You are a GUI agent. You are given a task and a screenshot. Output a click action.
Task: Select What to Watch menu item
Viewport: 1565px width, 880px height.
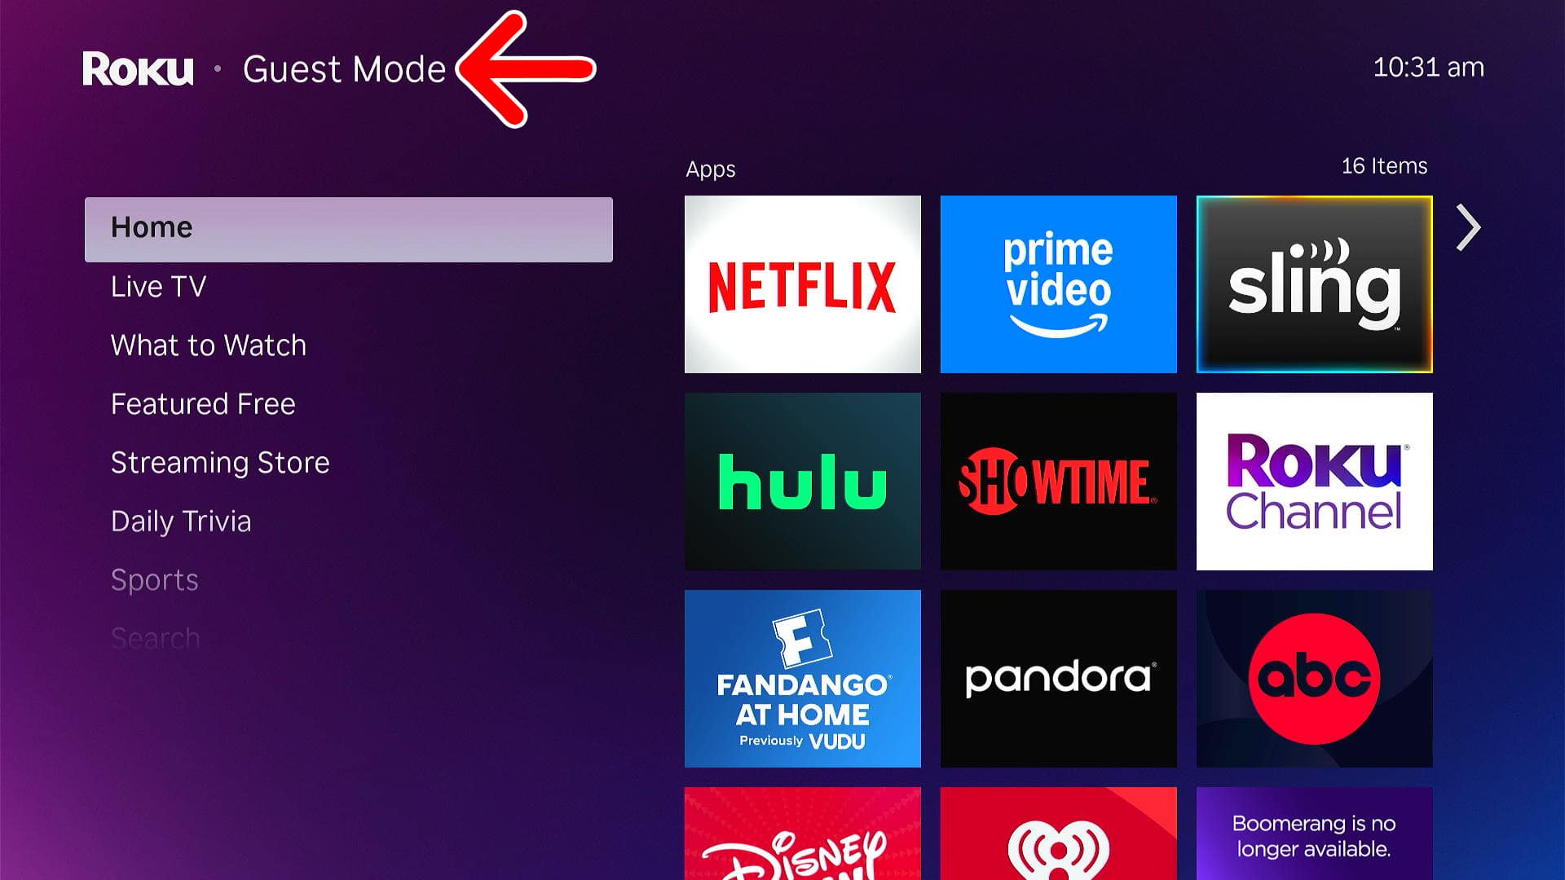click(x=209, y=344)
